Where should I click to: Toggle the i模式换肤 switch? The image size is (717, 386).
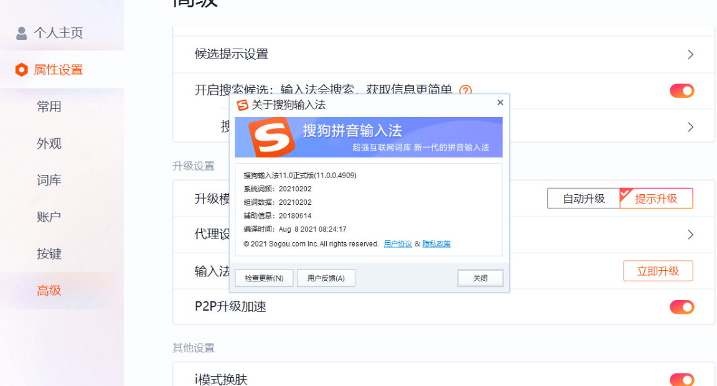tap(682, 379)
